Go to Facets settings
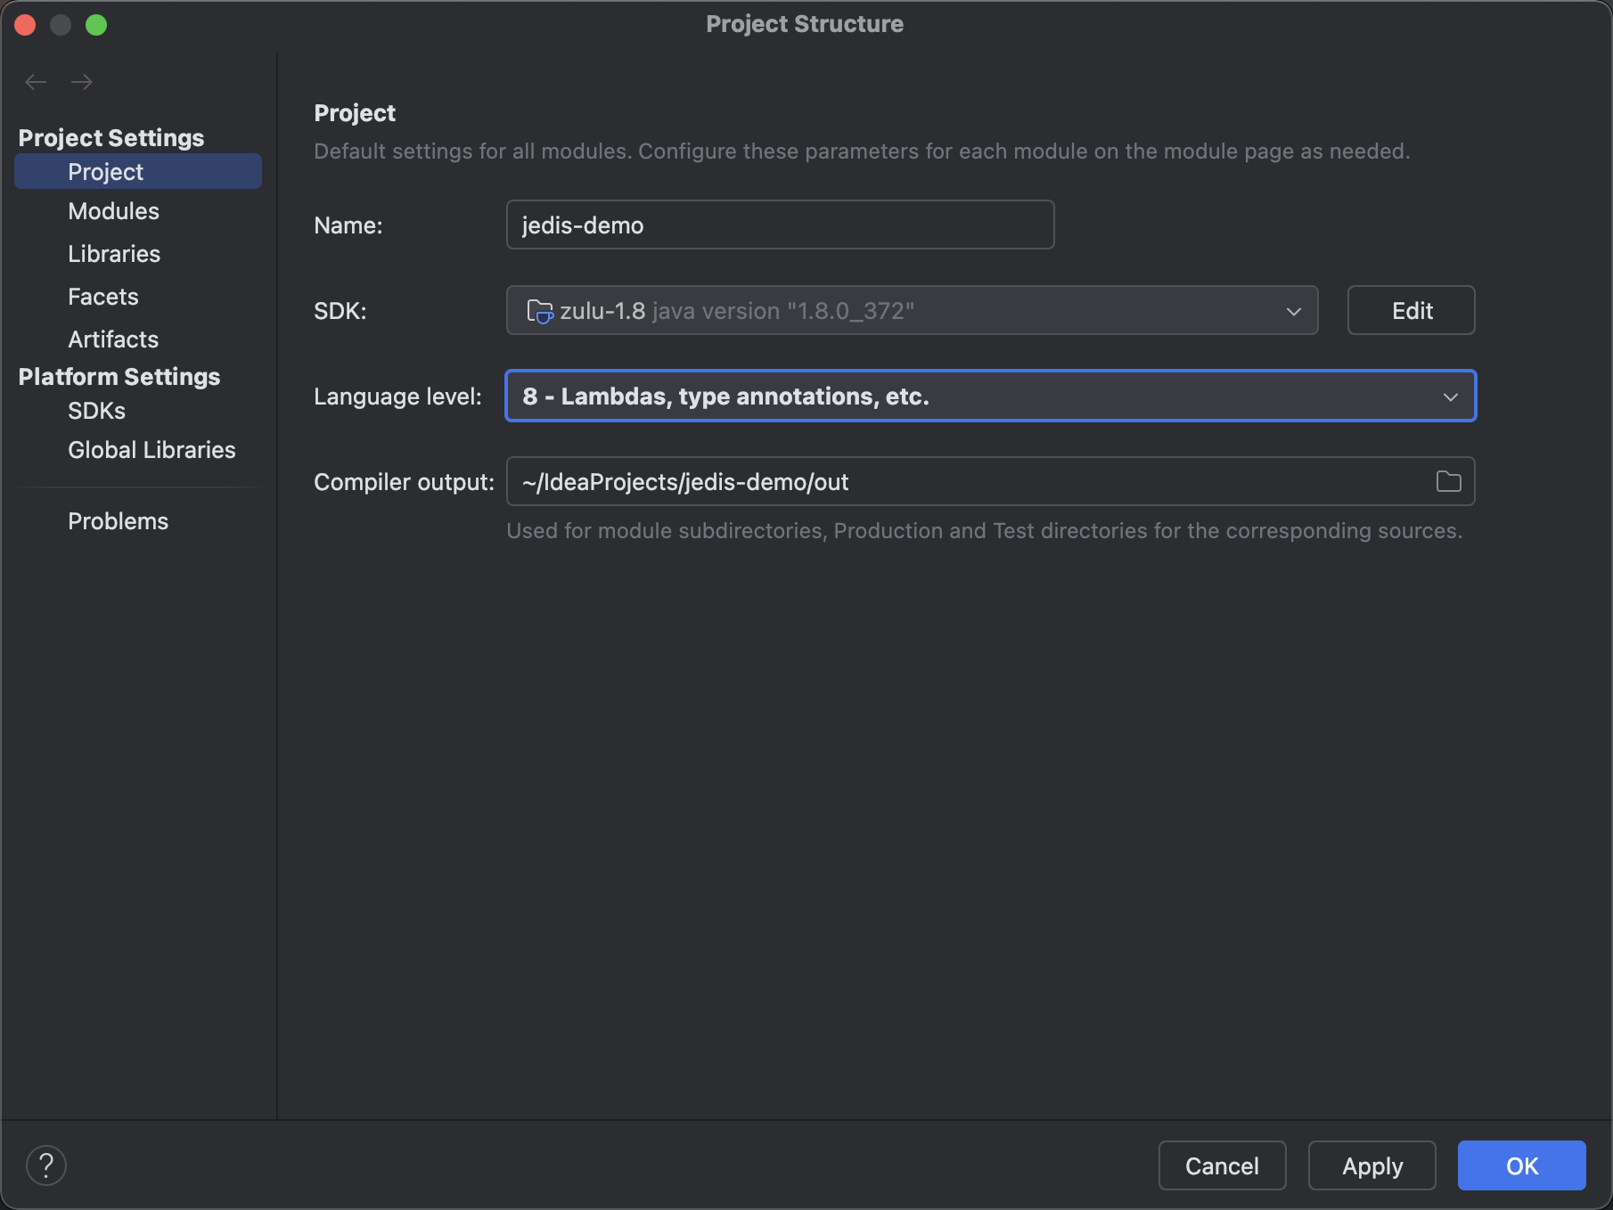Image resolution: width=1613 pixels, height=1210 pixels. (x=103, y=297)
